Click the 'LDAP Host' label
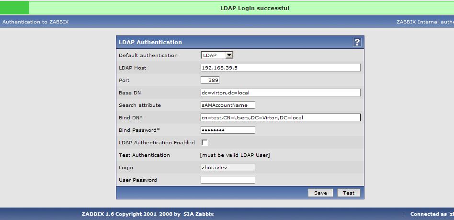This screenshot has width=454, height=220. click(132, 68)
